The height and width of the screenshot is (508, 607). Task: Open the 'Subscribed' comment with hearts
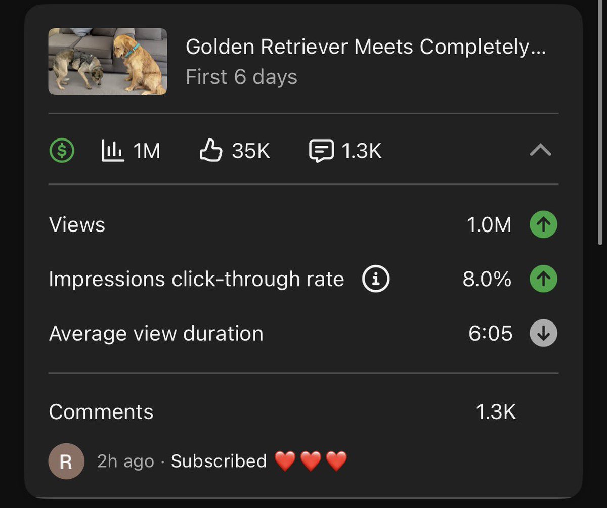[x=259, y=461]
